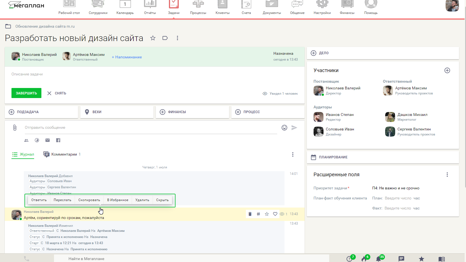Open the Документы section
466x262 pixels.
[272, 8]
